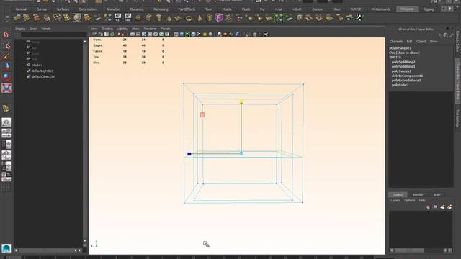Select pCube1 in the outliner
The height and width of the screenshot is (259, 461).
[37, 65]
